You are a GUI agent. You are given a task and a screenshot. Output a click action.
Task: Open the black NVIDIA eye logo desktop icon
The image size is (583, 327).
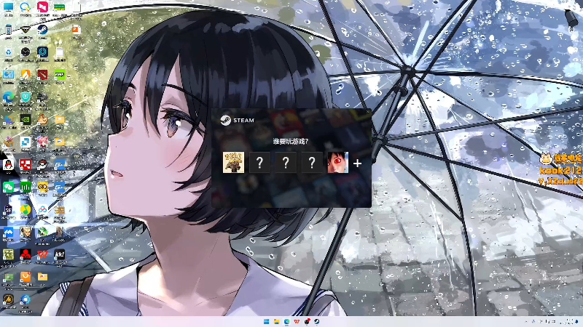tap(26, 119)
